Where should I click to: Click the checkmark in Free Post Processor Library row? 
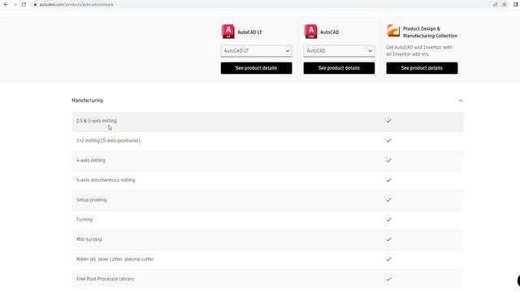(388, 279)
